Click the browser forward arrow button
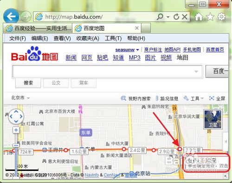232x183 pixels. (x=26, y=16)
